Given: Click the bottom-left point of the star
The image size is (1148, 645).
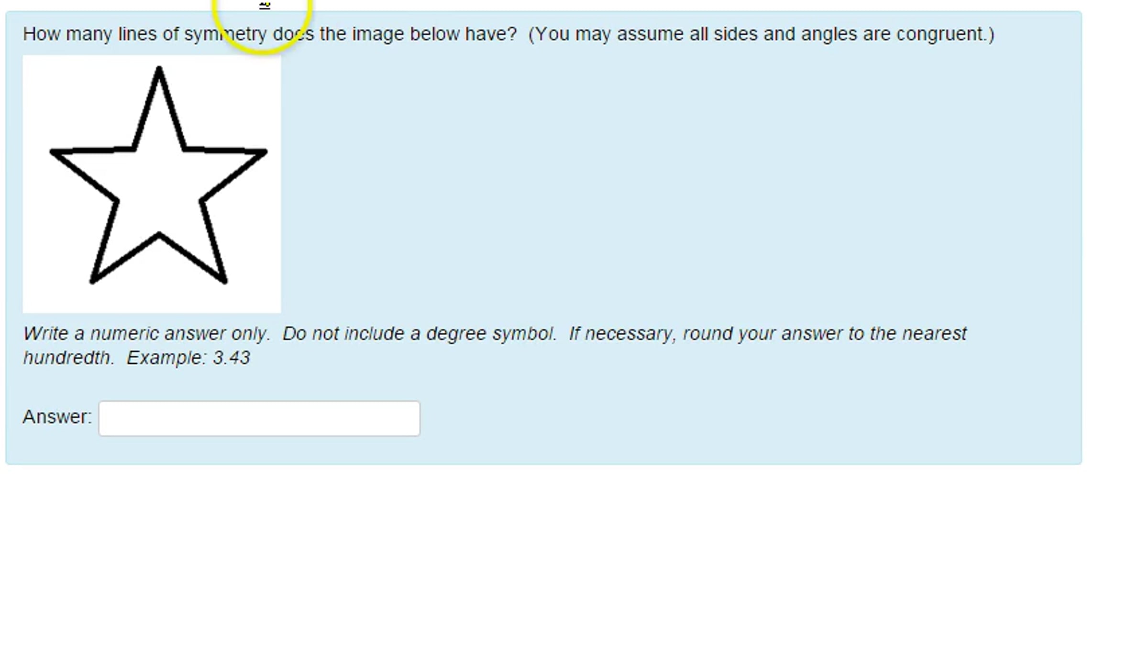Looking at the screenshot, I should tap(93, 281).
